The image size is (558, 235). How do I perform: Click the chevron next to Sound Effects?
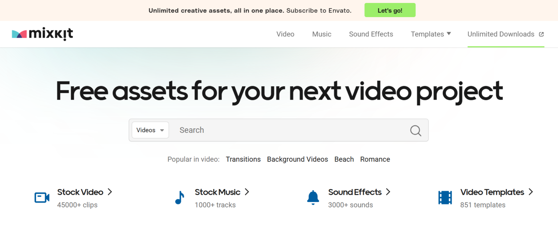point(388,192)
